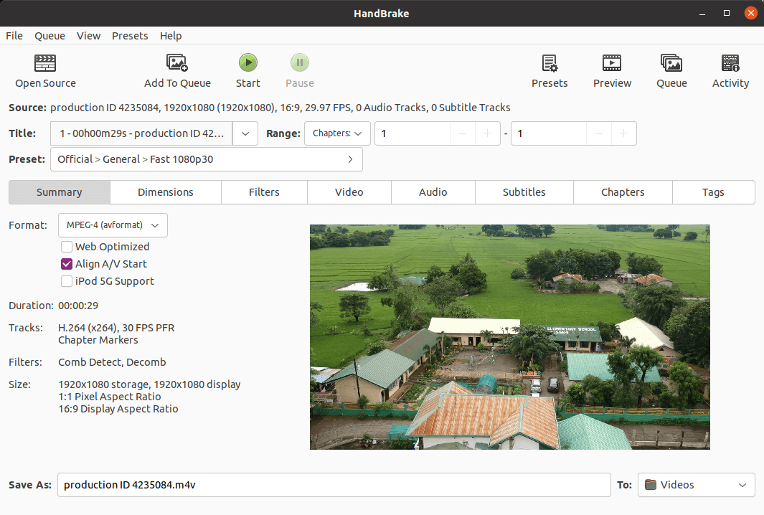Image resolution: width=764 pixels, height=515 pixels.
Task: Expand the Title dropdown arrow
Action: coord(245,133)
